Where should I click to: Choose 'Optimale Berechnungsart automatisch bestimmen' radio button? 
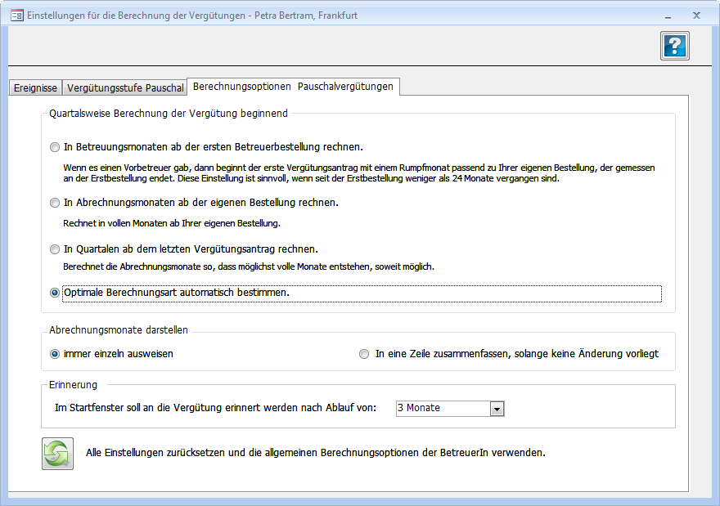click(x=55, y=293)
